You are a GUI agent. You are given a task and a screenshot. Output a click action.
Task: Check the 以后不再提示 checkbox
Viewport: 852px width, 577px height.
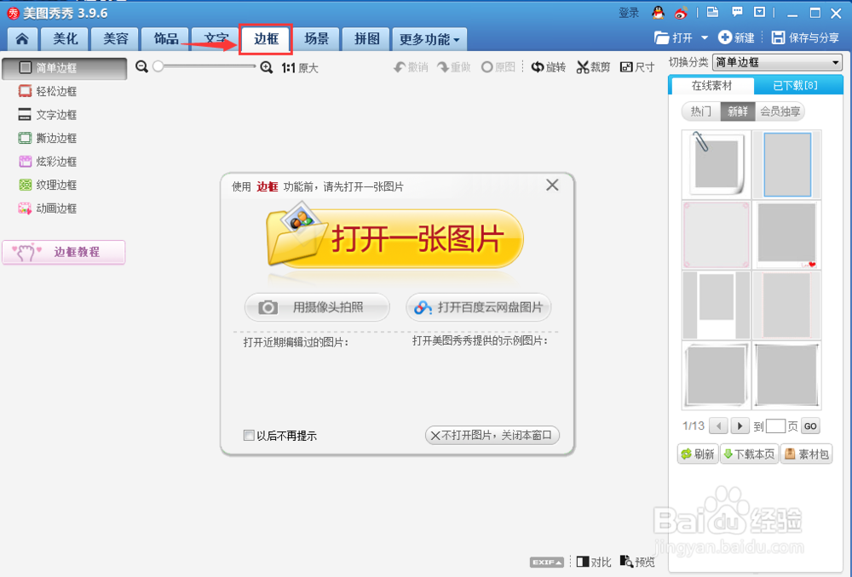(249, 436)
